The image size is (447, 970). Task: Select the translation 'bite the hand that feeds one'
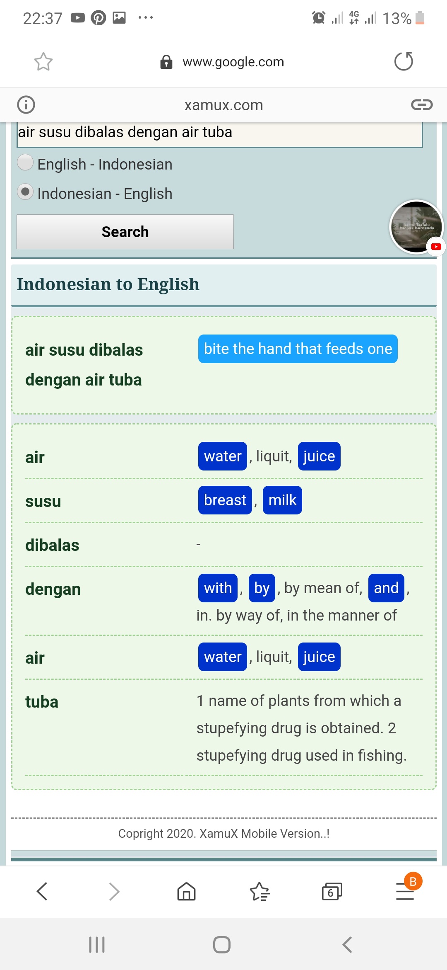pos(298,349)
